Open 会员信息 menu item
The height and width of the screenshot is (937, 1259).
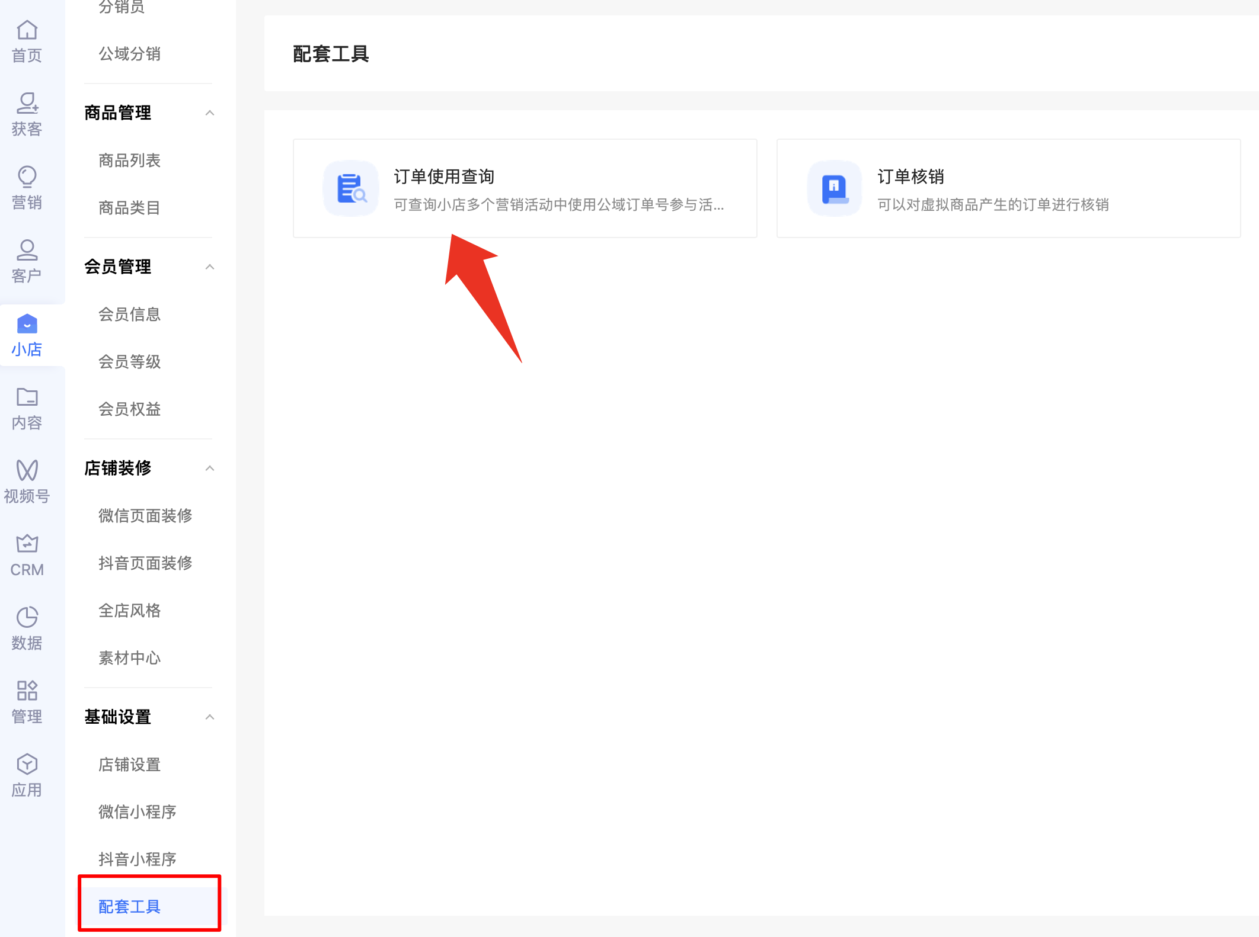[x=129, y=315]
